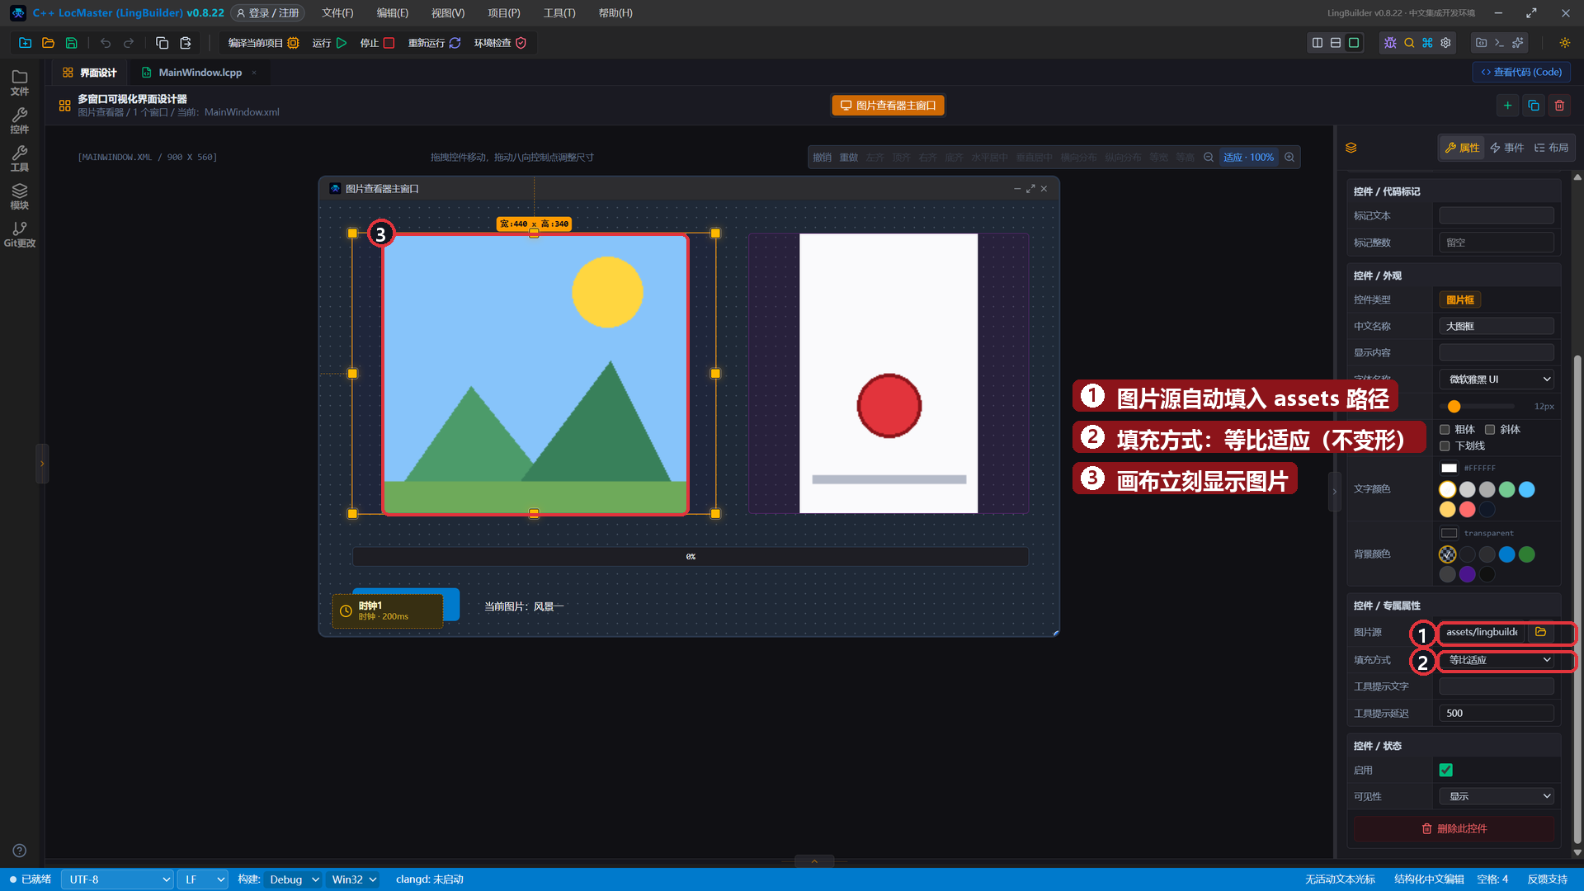Open the terminal prompt icon

click(x=1499, y=43)
